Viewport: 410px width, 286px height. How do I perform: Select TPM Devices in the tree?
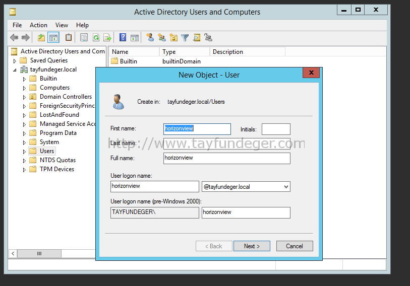pyautogui.click(x=57, y=169)
